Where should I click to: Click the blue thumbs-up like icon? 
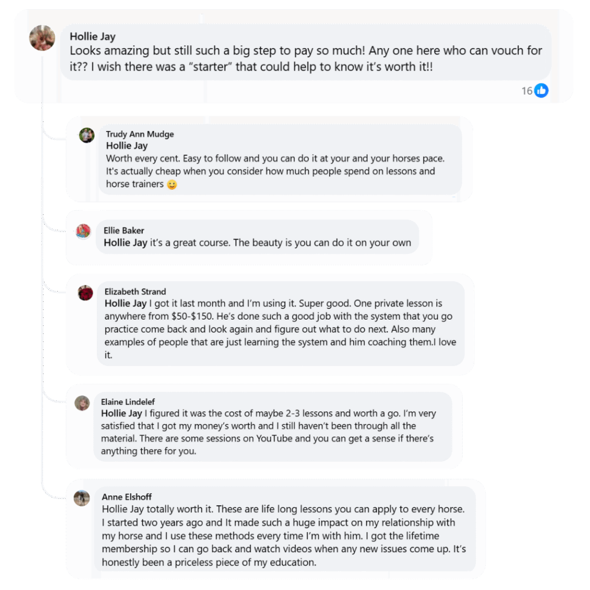(541, 91)
